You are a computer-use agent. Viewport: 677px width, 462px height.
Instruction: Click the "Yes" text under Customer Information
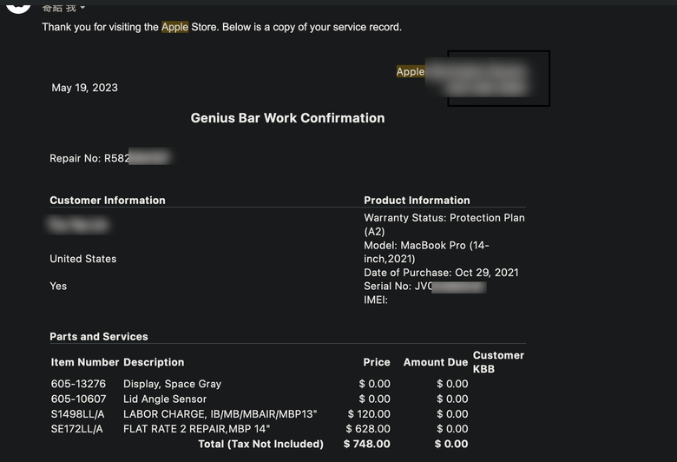[x=58, y=286]
